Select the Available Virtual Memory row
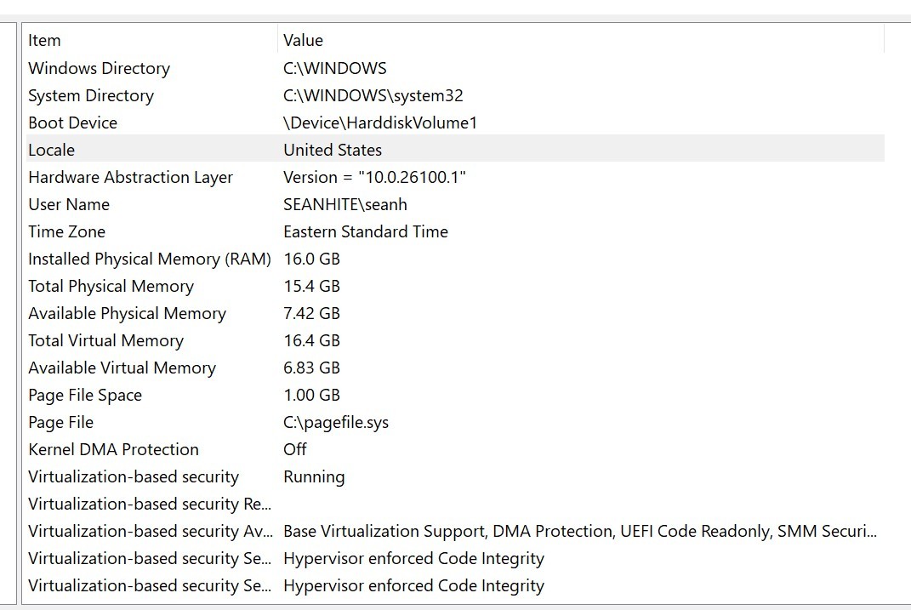 pyautogui.click(x=122, y=368)
